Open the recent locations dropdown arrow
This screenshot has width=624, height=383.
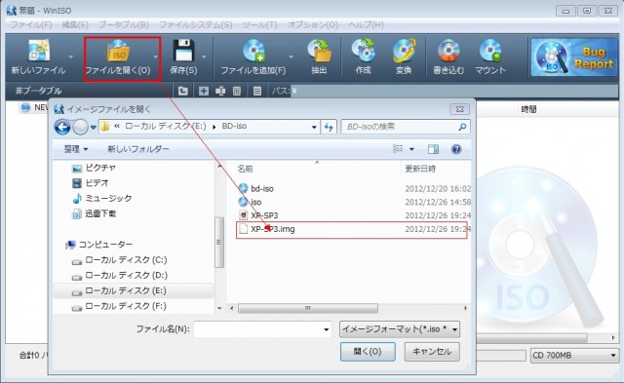pyautogui.click(x=94, y=128)
